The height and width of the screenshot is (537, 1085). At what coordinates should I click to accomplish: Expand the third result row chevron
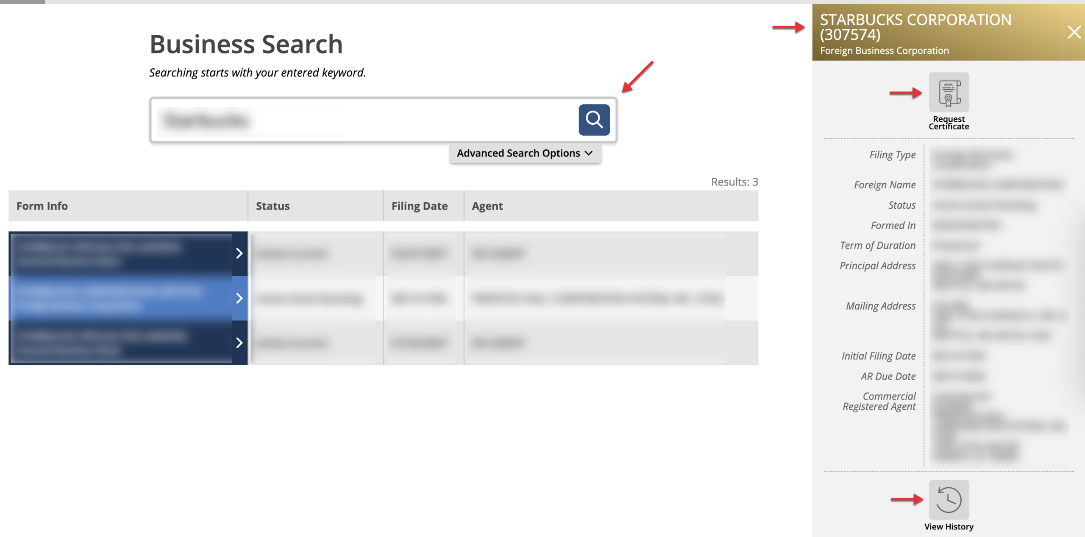[x=239, y=343]
